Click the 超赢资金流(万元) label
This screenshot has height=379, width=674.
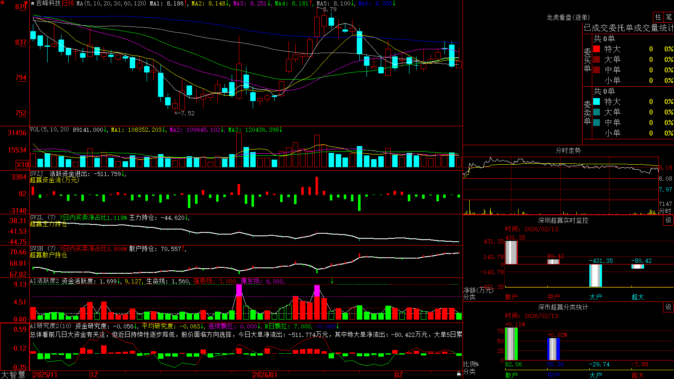pyautogui.click(x=54, y=180)
